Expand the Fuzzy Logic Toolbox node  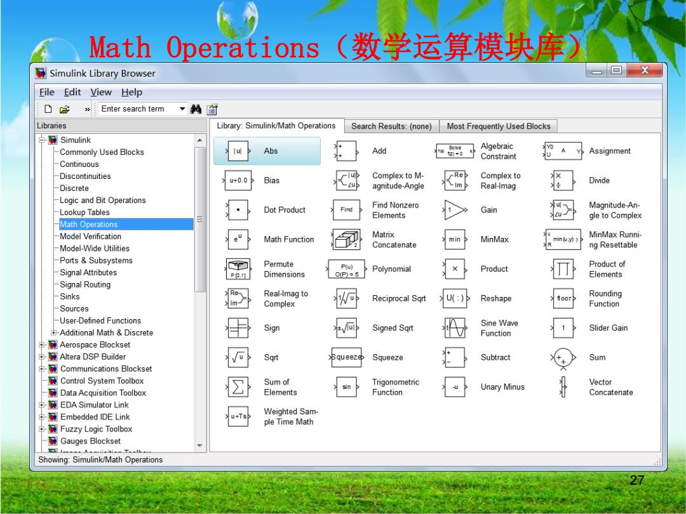coord(42,429)
